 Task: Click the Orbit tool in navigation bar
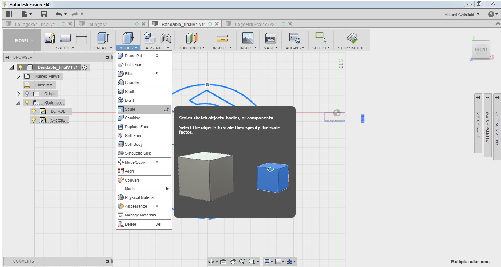tap(211, 262)
